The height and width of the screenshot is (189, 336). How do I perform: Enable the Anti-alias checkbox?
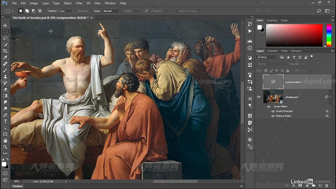point(76,11)
